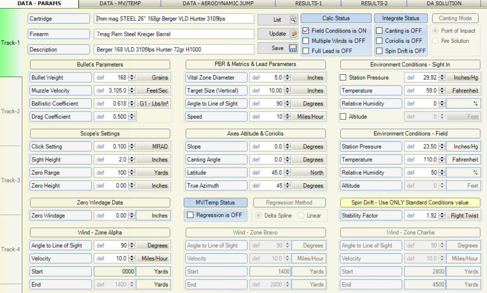Select the Track-3 side tab

10,180
